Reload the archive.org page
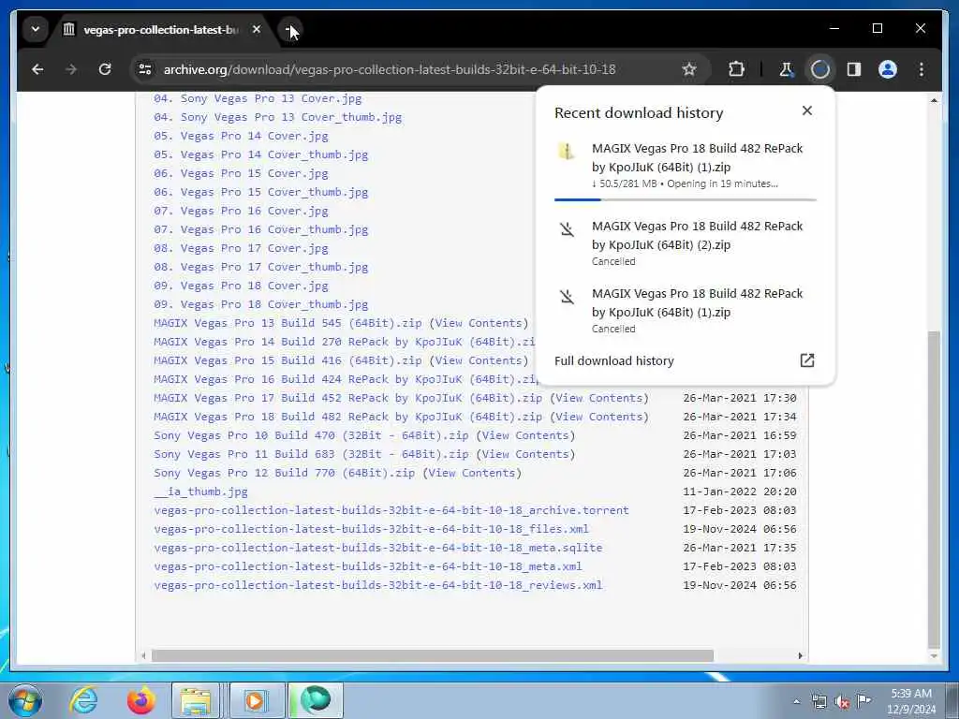 pyautogui.click(x=105, y=69)
